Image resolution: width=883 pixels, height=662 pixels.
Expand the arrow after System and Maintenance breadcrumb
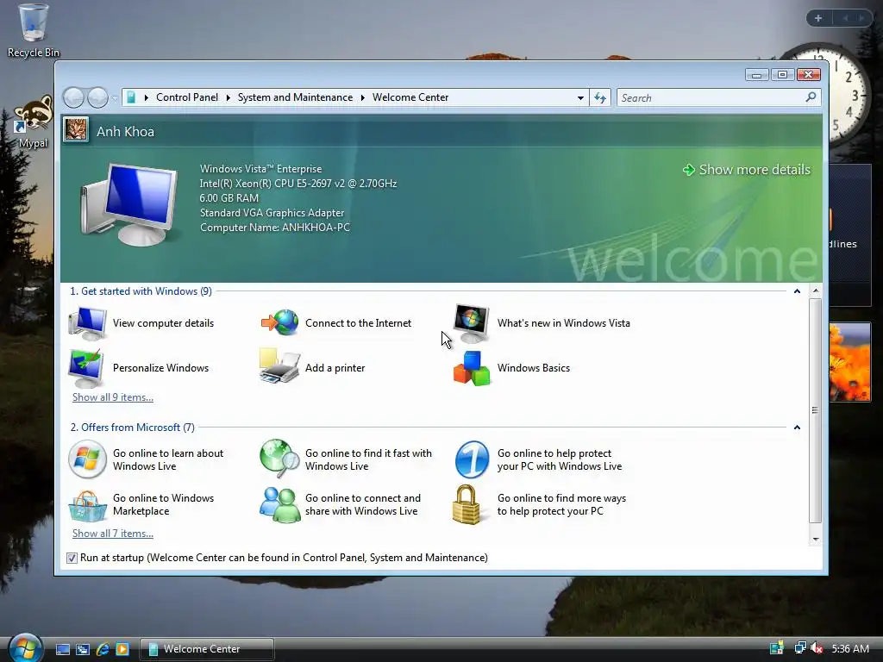click(363, 97)
